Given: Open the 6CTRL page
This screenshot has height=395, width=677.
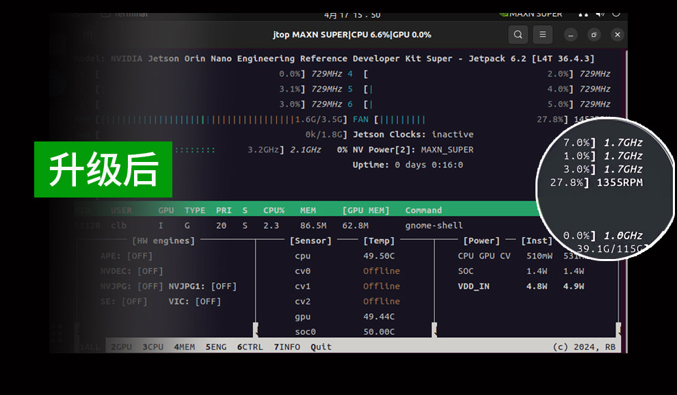Looking at the screenshot, I should (250, 346).
